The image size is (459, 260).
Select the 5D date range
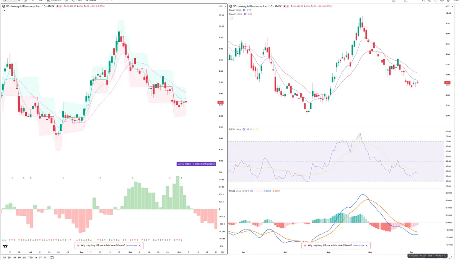coord(9,258)
